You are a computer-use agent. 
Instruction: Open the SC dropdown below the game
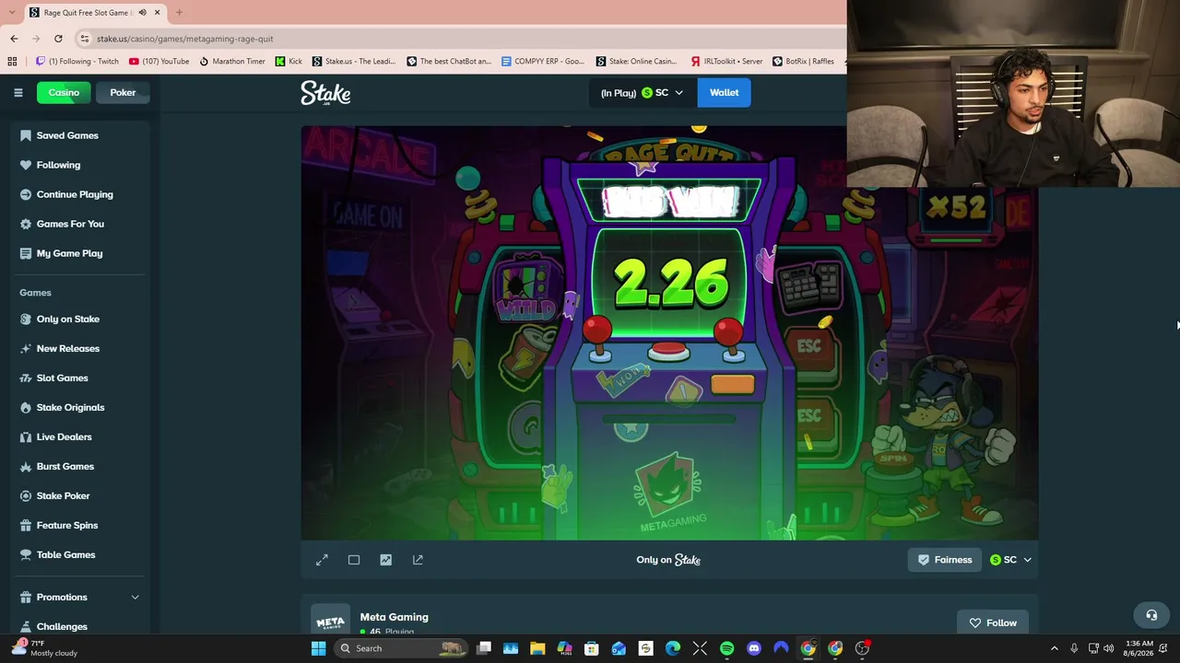1010,560
